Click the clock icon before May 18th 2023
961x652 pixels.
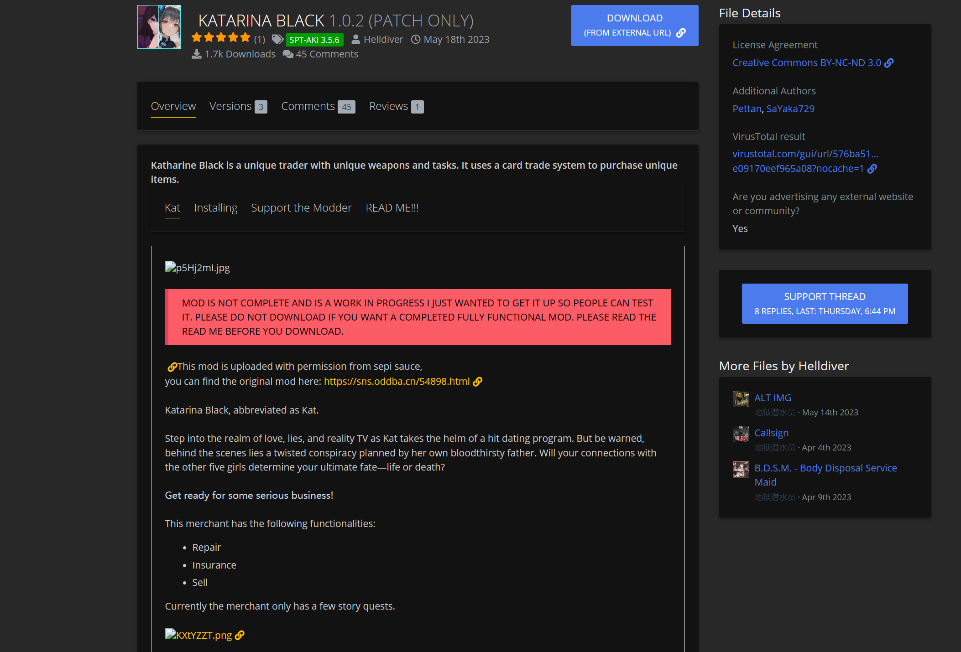(x=415, y=40)
